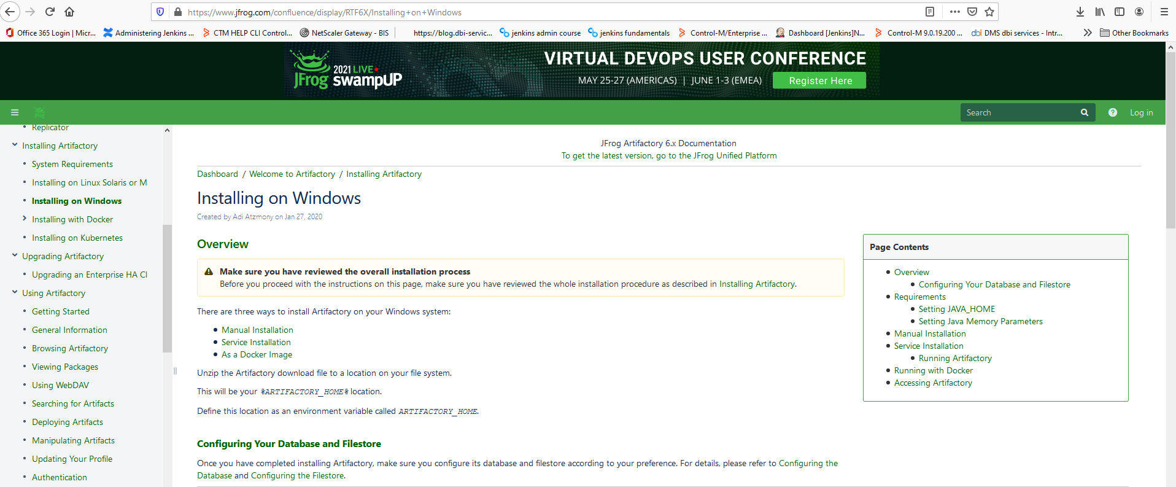
Task: Reload the page with the refresh icon
Action: click(50, 12)
